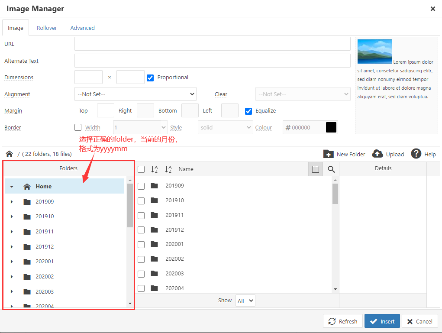Switch to the Advanced tab
The width and height of the screenshot is (442, 333).
coord(82,28)
